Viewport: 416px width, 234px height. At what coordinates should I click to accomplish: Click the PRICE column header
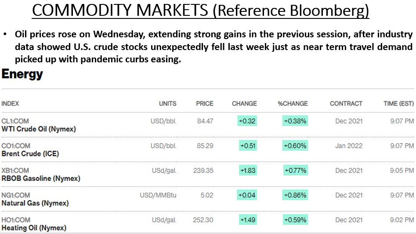(205, 104)
